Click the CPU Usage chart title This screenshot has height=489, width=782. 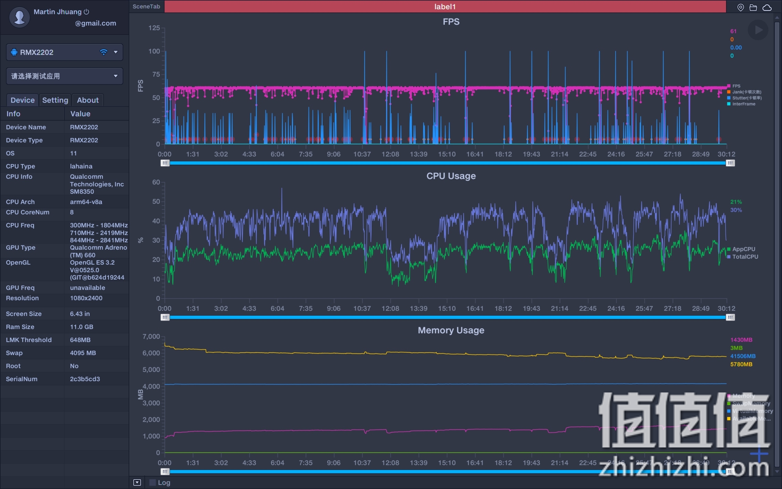(x=451, y=176)
